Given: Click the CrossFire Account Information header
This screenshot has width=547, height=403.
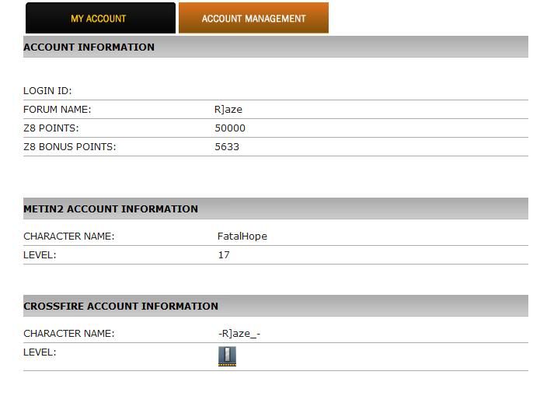Looking at the screenshot, I should point(120,306).
